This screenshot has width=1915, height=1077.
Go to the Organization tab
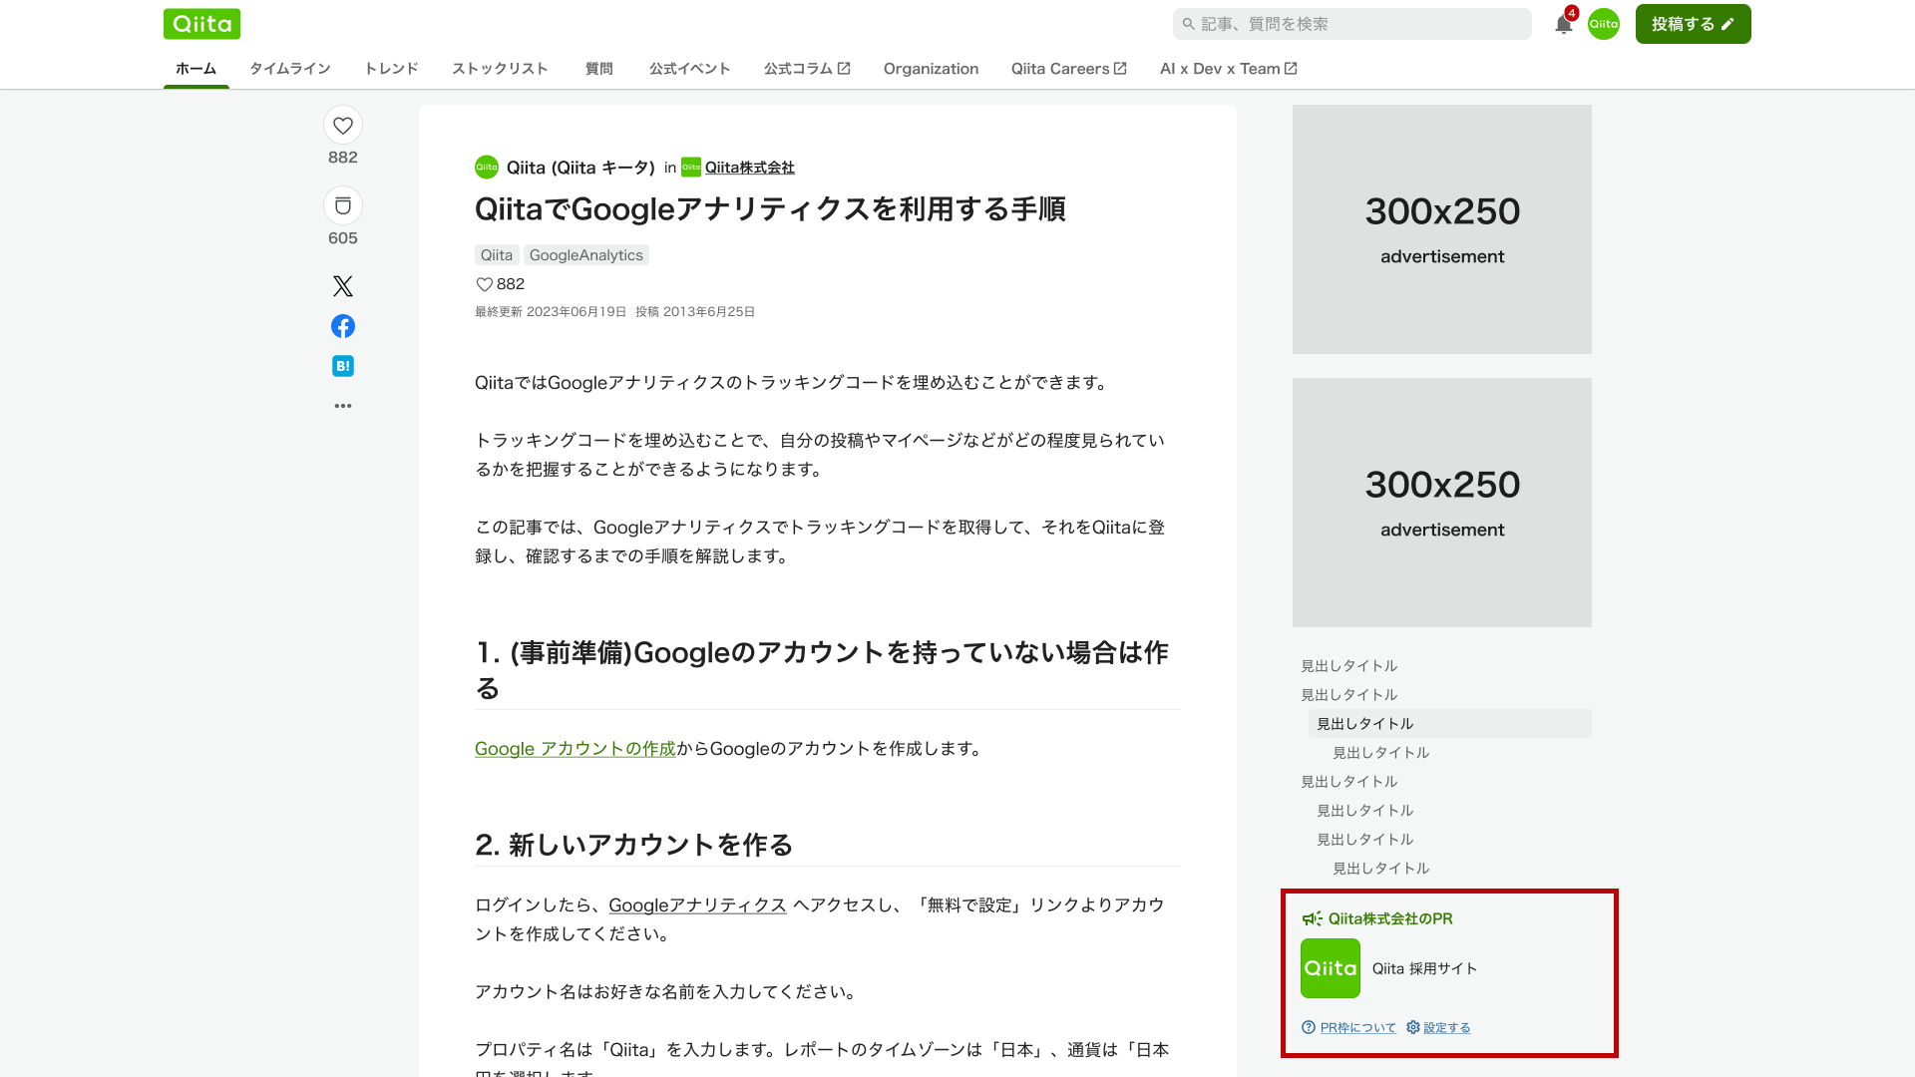tap(931, 68)
